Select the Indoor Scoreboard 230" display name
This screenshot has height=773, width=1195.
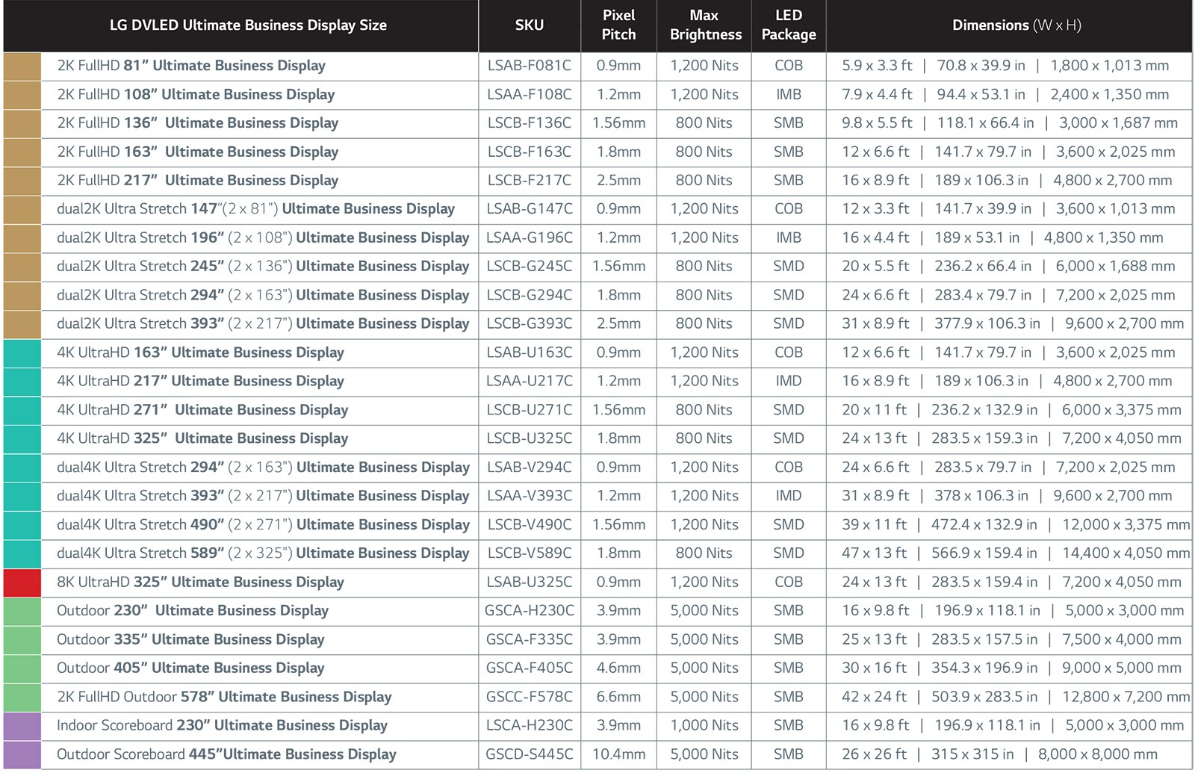pyautogui.click(x=223, y=726)
